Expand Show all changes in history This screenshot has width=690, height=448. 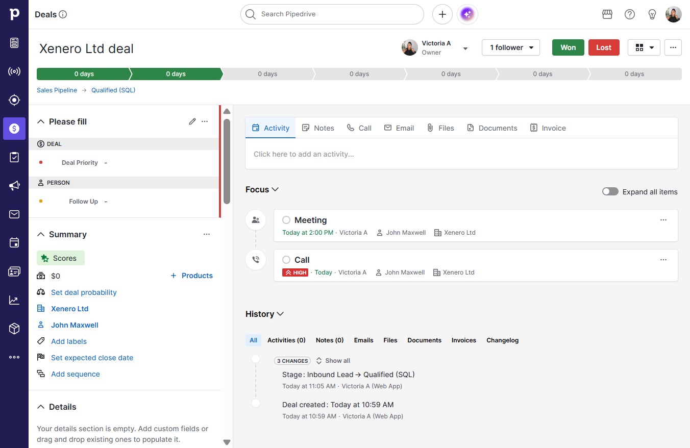[333, 361]
